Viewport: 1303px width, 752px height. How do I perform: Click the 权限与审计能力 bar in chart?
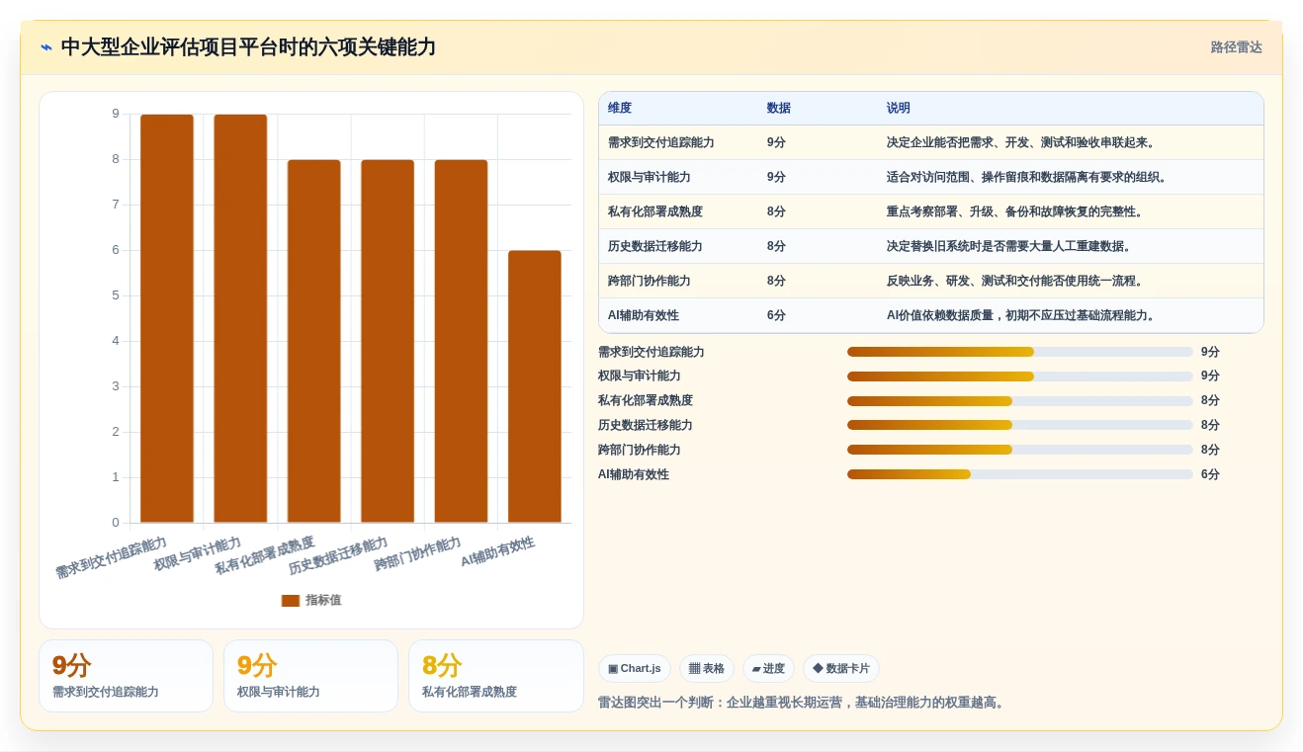point(240,318)
